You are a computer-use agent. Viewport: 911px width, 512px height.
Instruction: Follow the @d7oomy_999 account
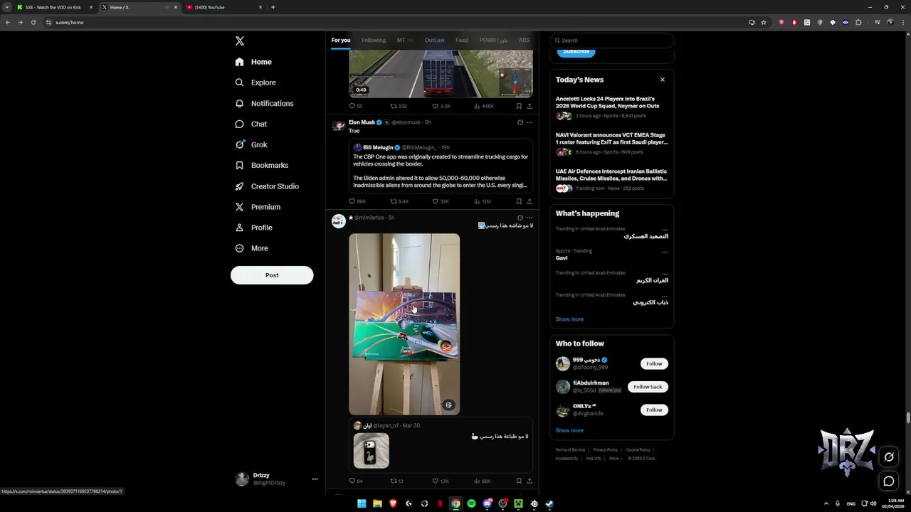(x=654, y=363)
